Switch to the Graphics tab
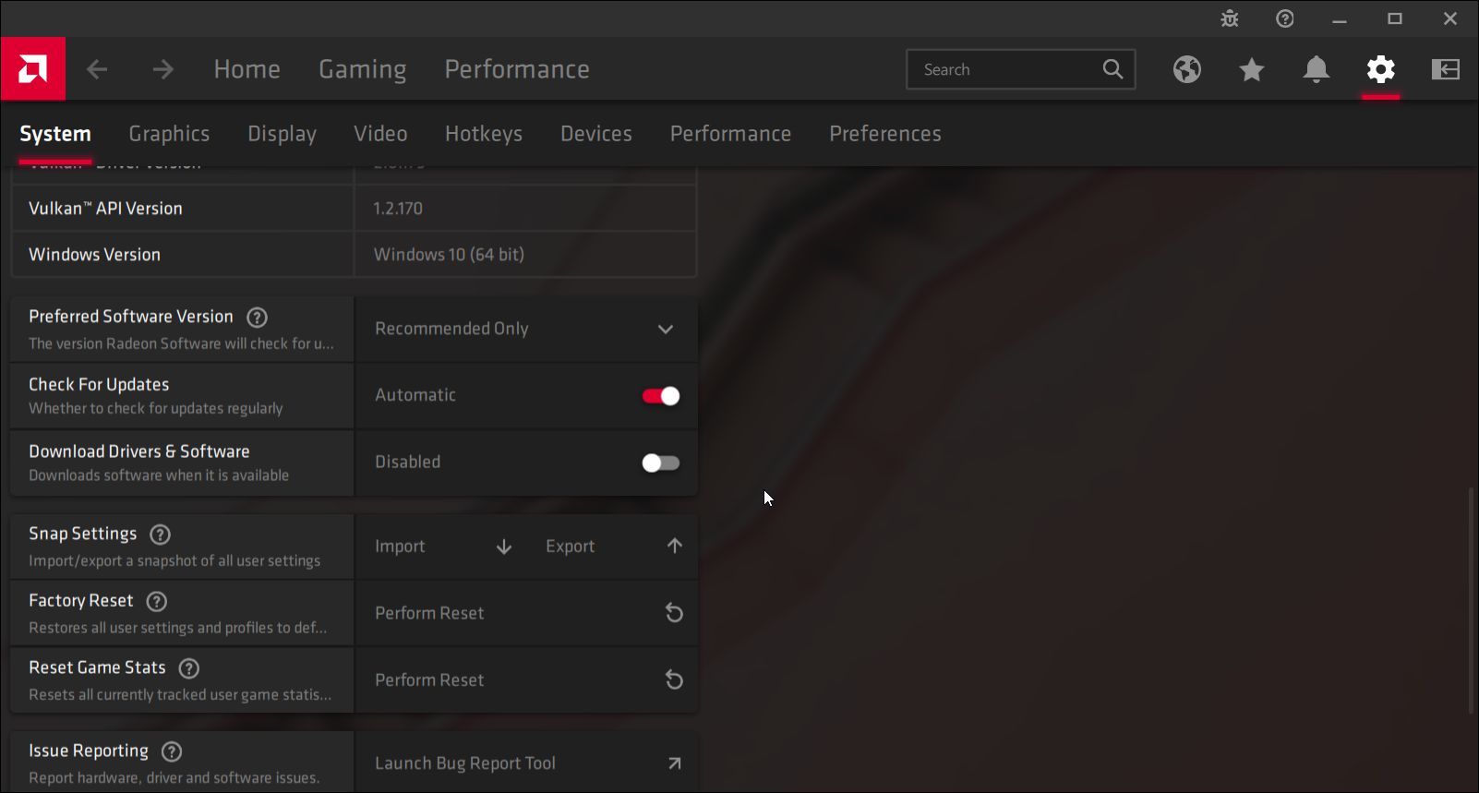Screen dimensions: 1479x793 click(x=169, y=134)
